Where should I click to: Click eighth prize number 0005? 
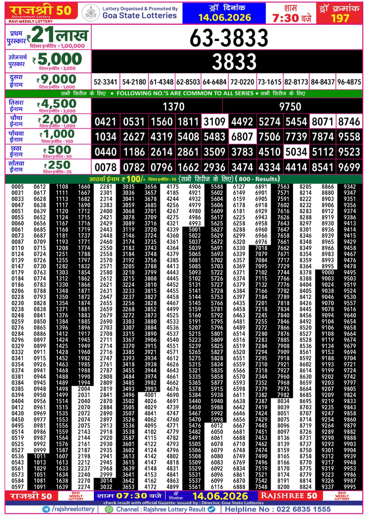tap(17, 187)
